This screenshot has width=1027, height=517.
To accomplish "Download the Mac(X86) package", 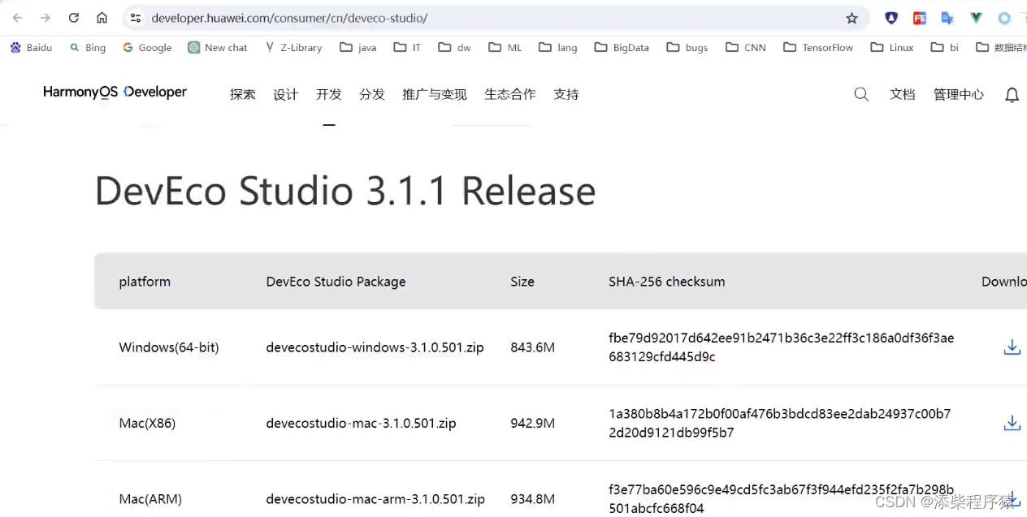I will point(1012,423).
